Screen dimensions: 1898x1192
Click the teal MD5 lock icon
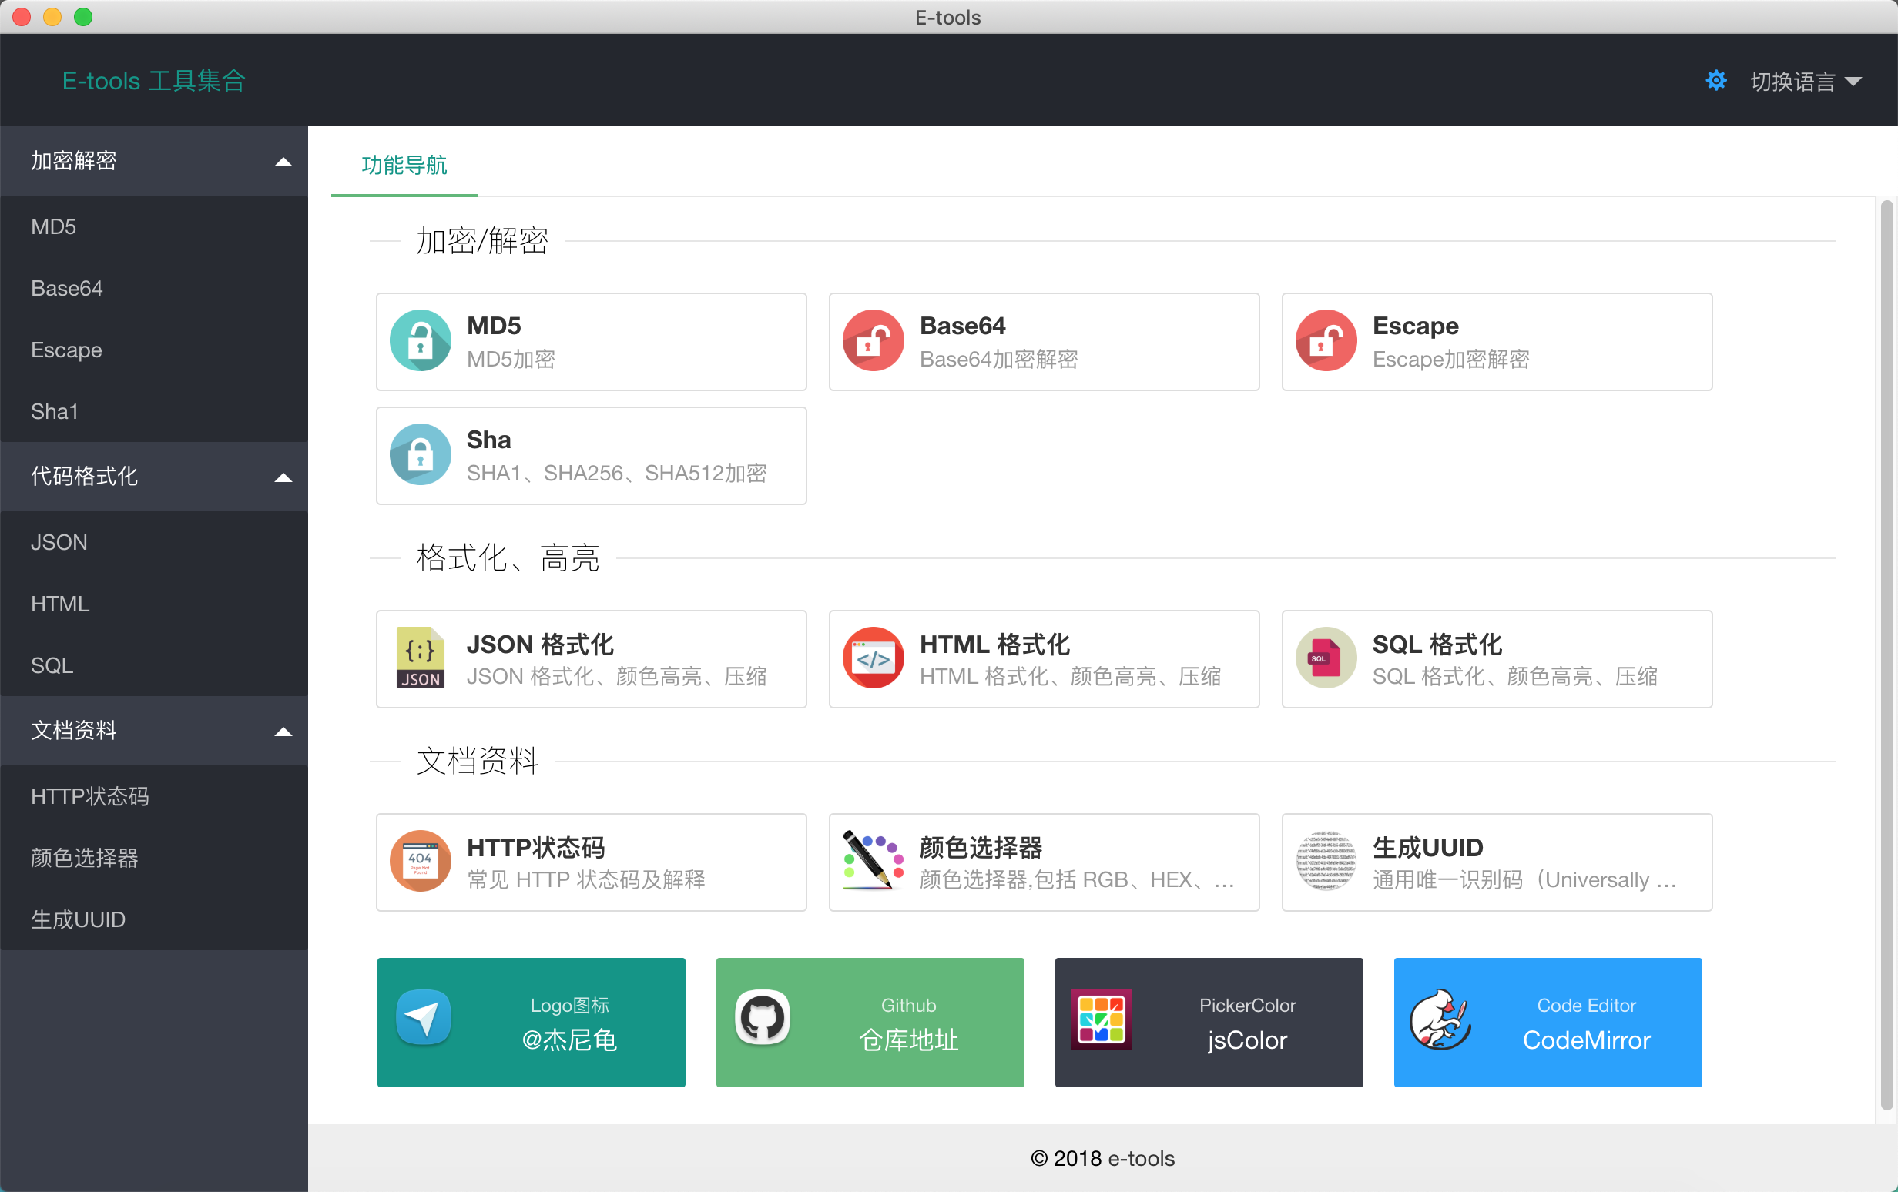click(420, 341)
